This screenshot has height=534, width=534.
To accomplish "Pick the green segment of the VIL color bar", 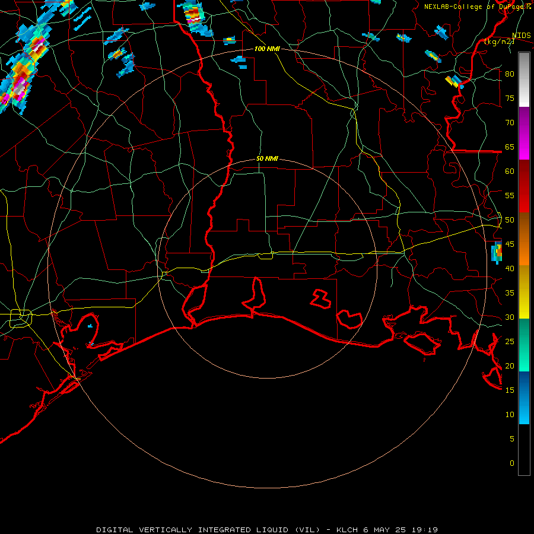I will click(524, 345).
